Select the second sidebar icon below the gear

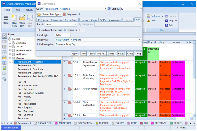[x=4, y=42]
